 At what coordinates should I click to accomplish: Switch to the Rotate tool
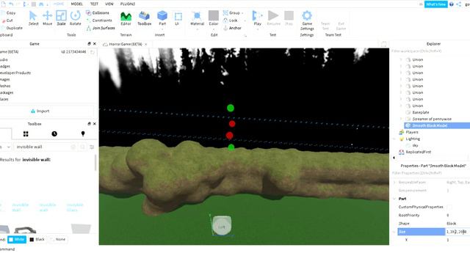click(x=75, y=18)
